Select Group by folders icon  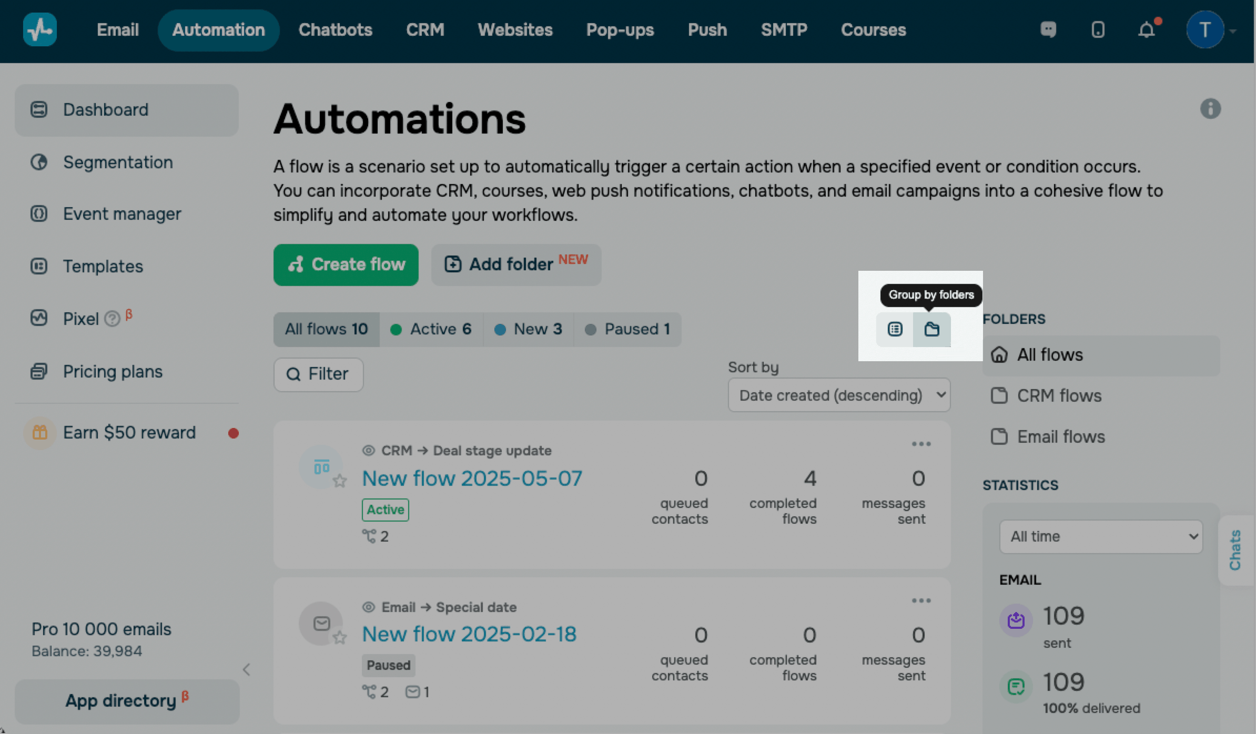(x=931, y=329)
